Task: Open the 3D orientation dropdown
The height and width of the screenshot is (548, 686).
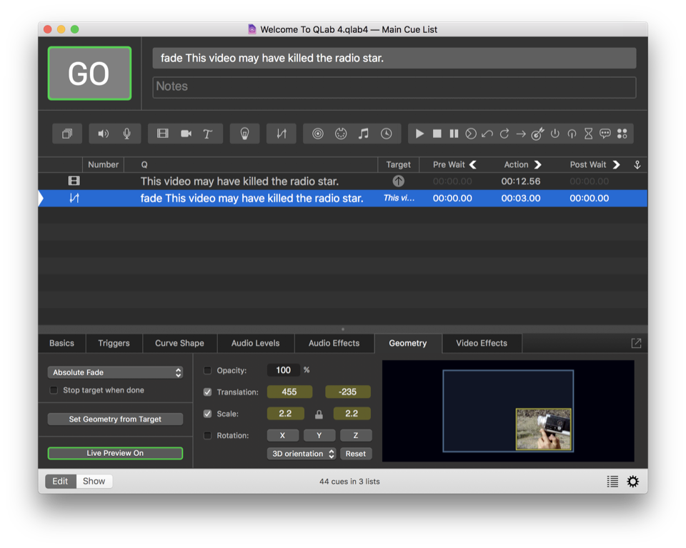Action: (x=302, y=454)
